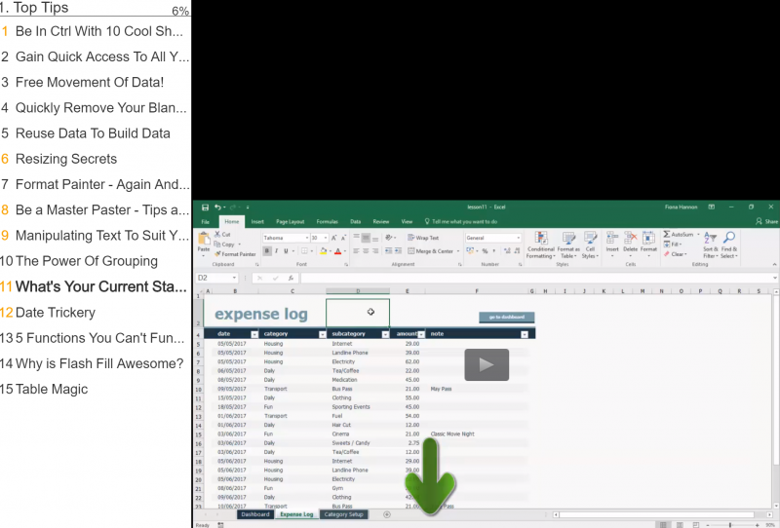Toggle Wrap Text

[x=423, y=238]
